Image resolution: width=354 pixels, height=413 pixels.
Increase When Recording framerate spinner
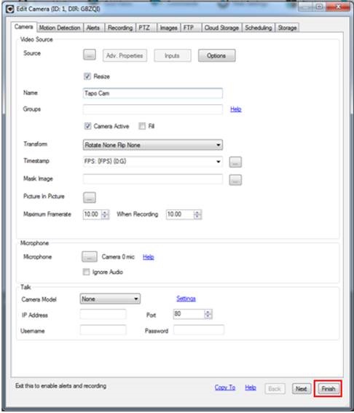[197, 212]
